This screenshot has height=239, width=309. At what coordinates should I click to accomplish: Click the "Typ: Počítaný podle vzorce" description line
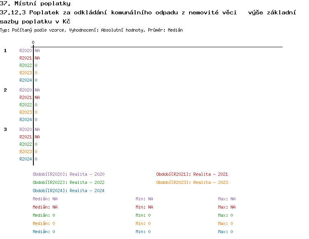point(91,30)
